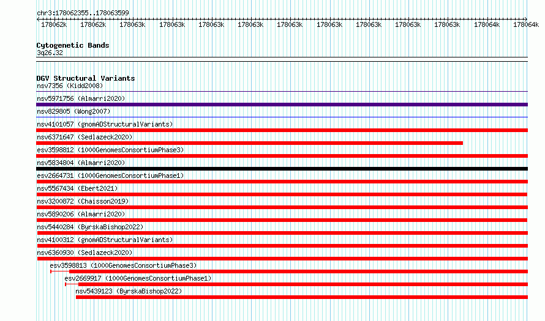Select the Cytogenetic Bands track title
Screen dimensions: 545x321
pyautogui.click(x=73, y=45)
